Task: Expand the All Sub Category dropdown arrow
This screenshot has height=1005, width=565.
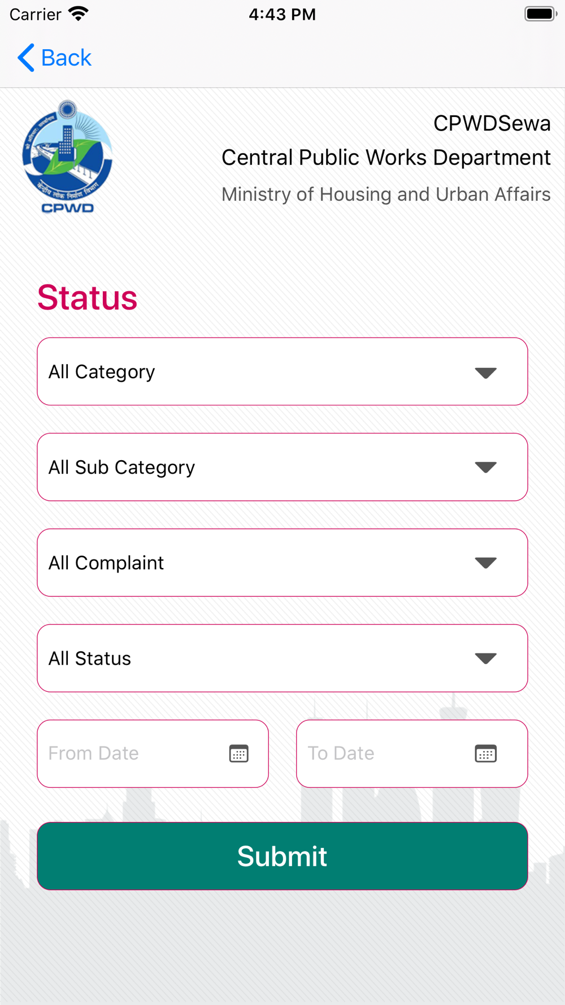Action: [486, 467]
